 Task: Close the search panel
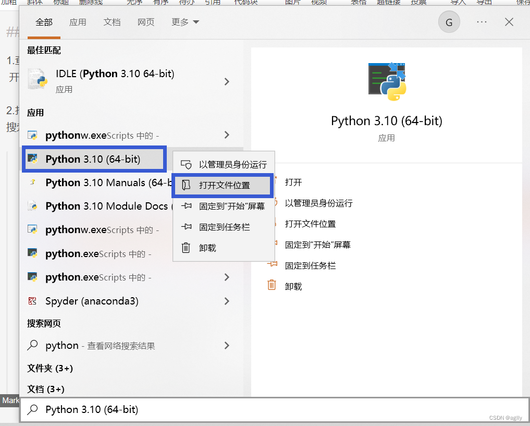(509, 22)
